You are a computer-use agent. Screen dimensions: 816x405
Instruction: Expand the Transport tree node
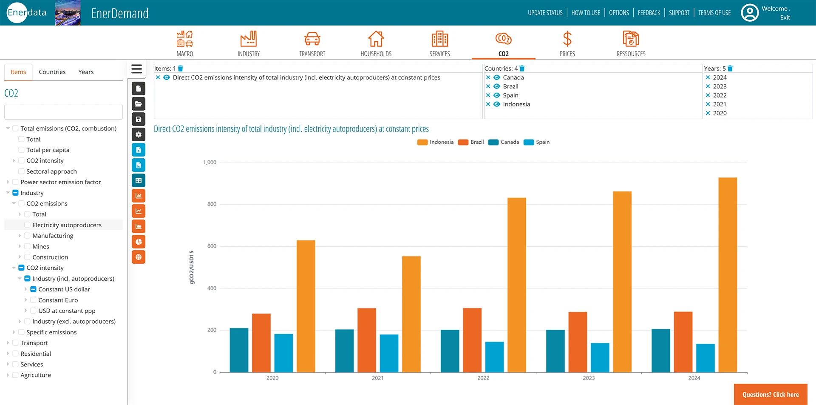(x=8, y=343)
